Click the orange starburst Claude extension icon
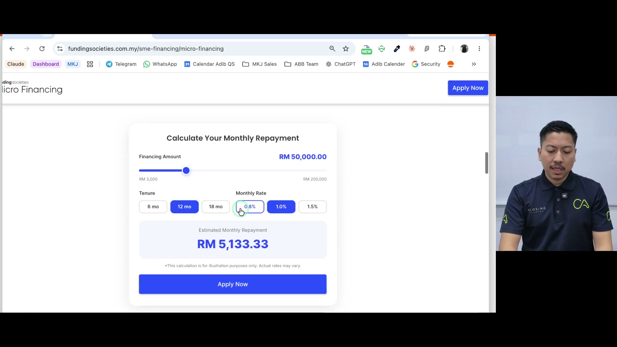Screen dimensions: 617x347 coord(412,49)
